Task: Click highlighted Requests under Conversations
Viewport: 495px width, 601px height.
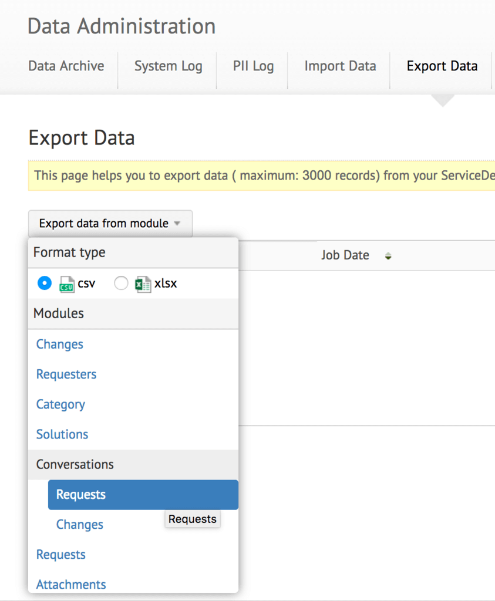Action: [81, 495]
